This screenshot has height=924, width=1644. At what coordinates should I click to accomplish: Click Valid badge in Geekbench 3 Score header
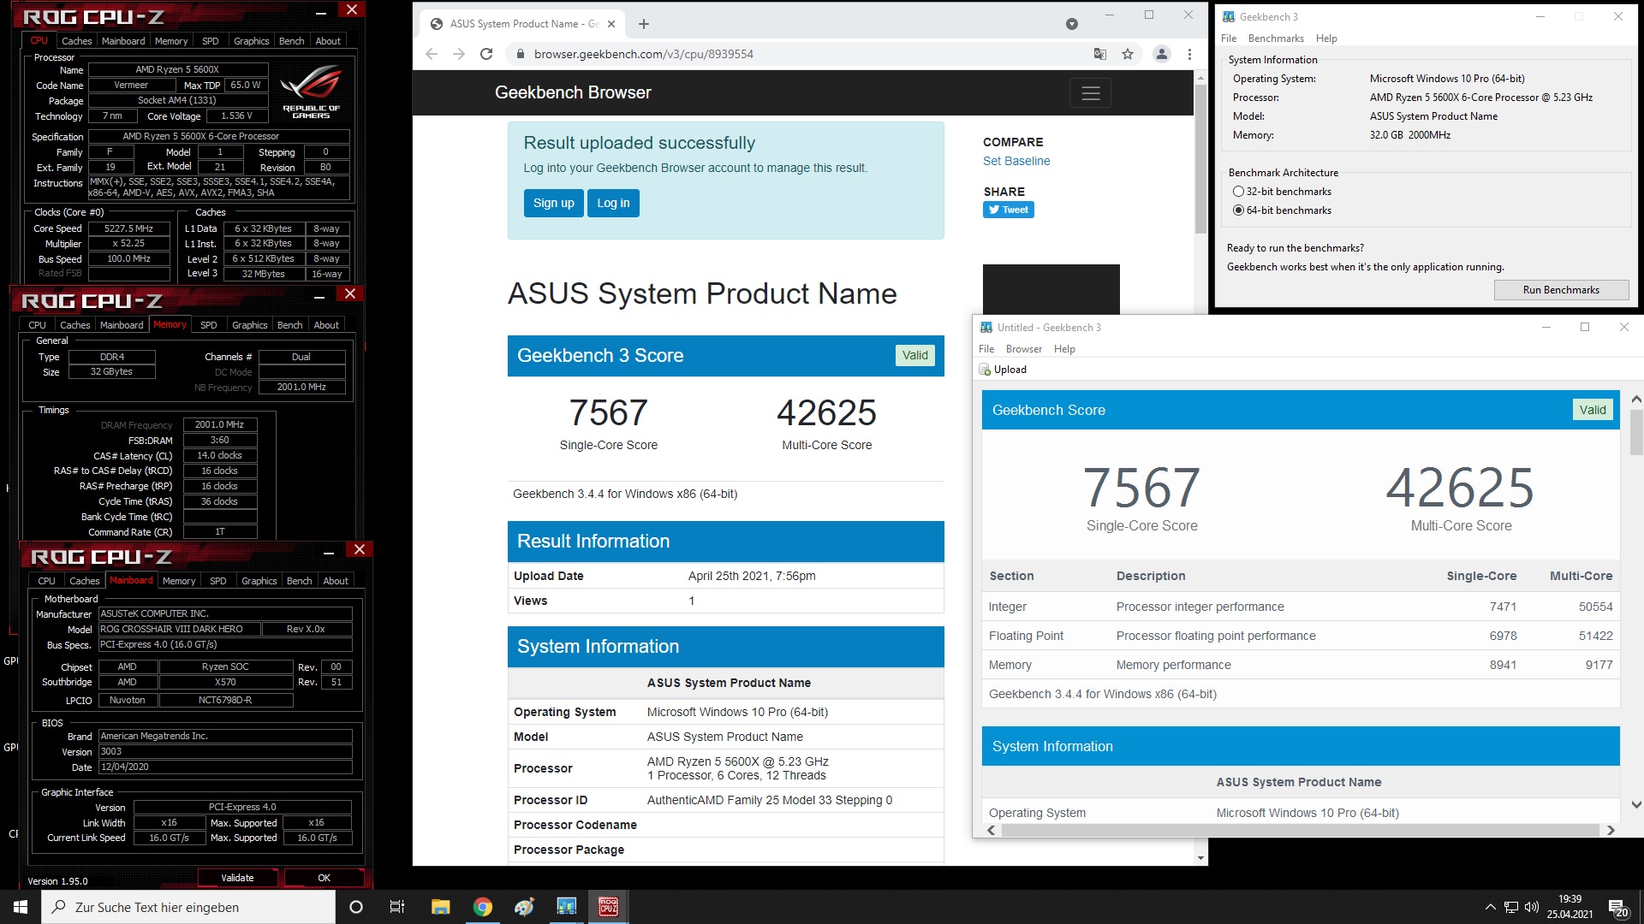click(914, 355)
